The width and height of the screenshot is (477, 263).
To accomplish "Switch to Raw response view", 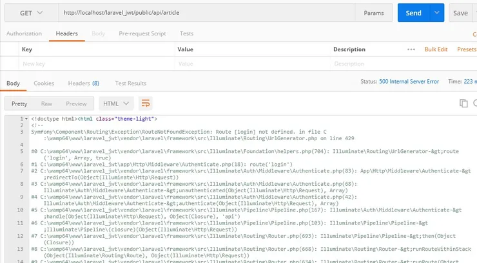I will 46,104.
